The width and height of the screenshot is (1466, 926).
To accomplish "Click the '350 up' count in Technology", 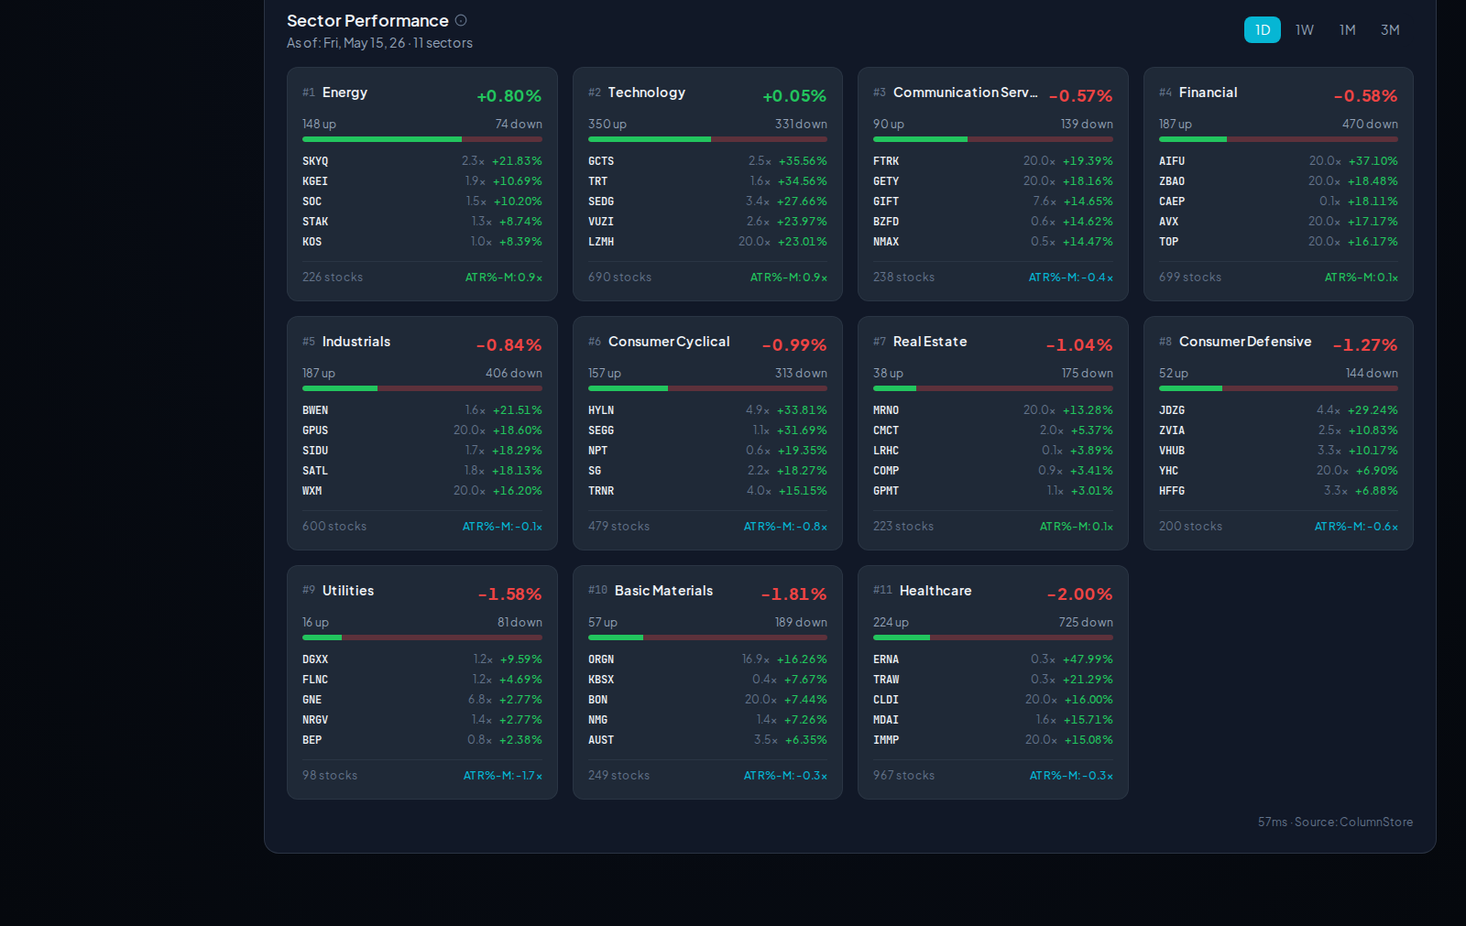I will coord(607,125).
